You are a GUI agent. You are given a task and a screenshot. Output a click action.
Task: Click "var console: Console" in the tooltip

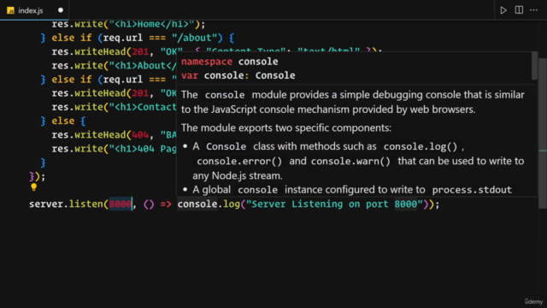click(238, 75)
